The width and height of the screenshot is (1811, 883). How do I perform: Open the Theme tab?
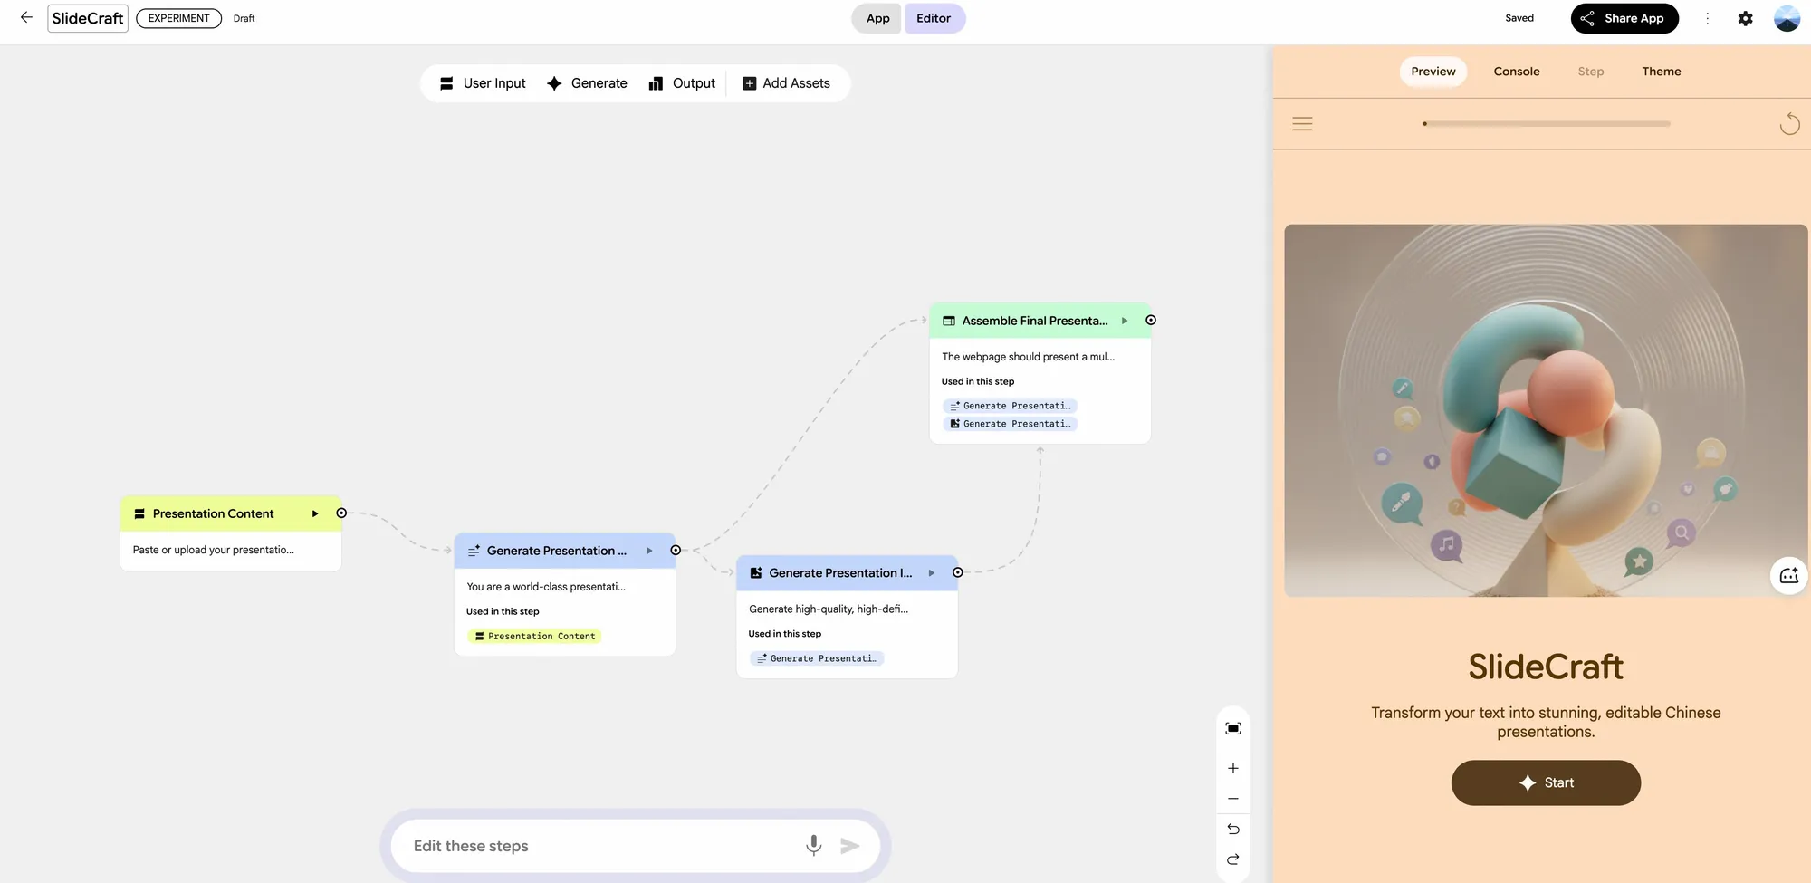[1661, 72]
